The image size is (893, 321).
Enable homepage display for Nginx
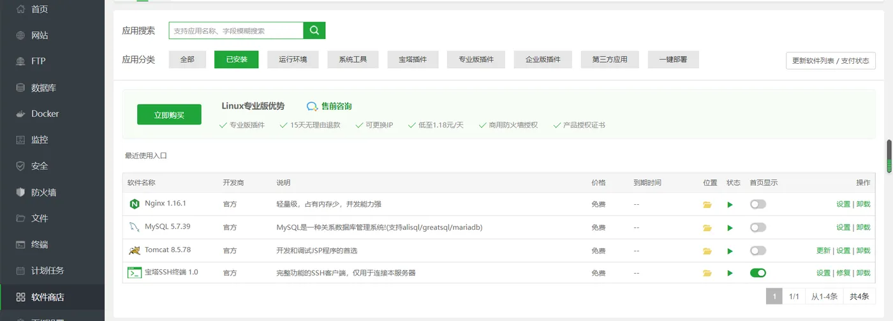pos(758,204)
